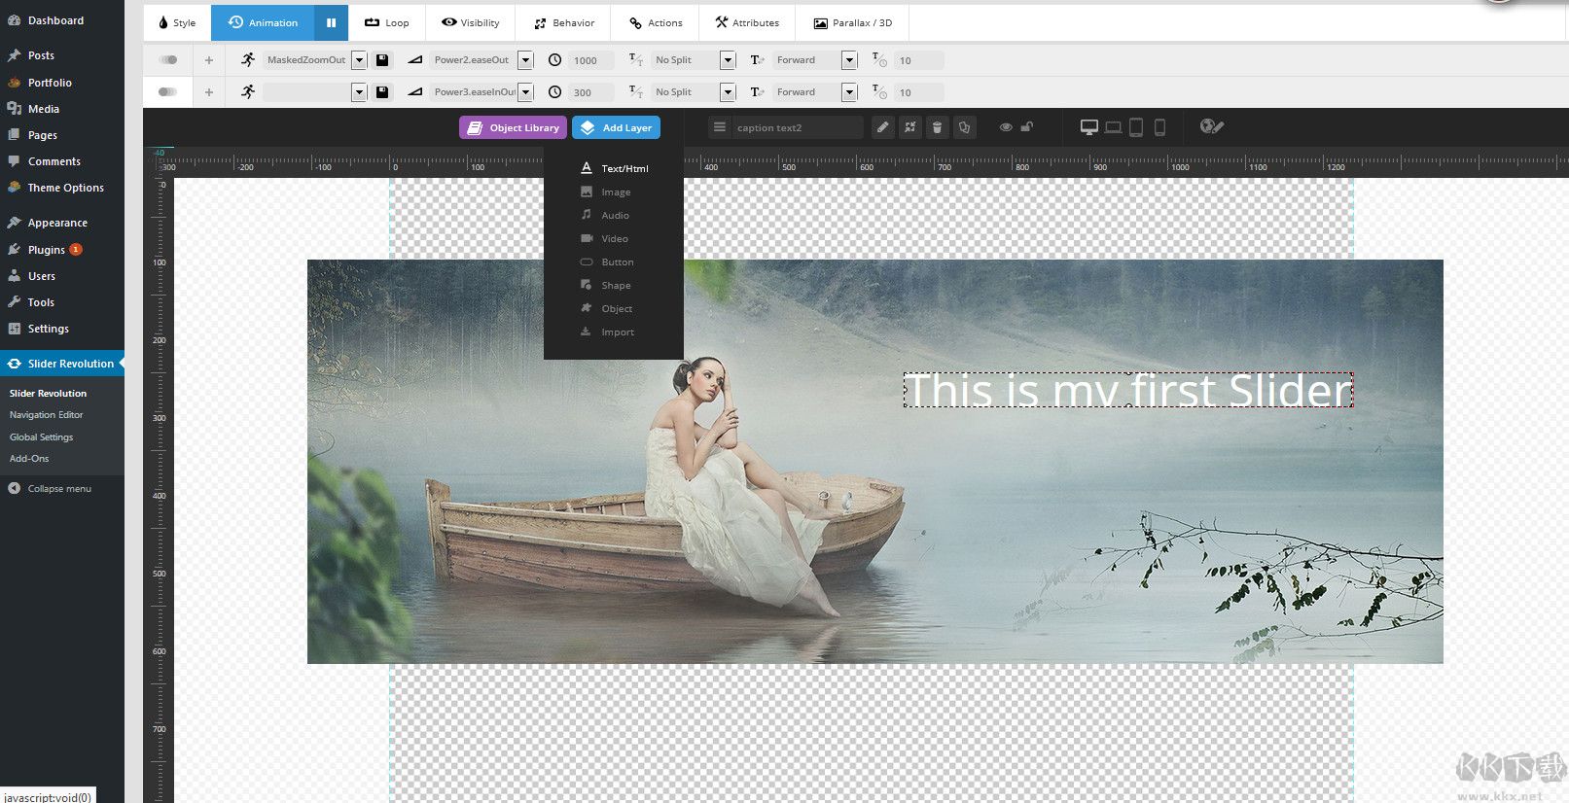Viewport: 1569px width, 803px height.
Task: Switch to the mobile phone preview icon
Action: coord(1159,127)
